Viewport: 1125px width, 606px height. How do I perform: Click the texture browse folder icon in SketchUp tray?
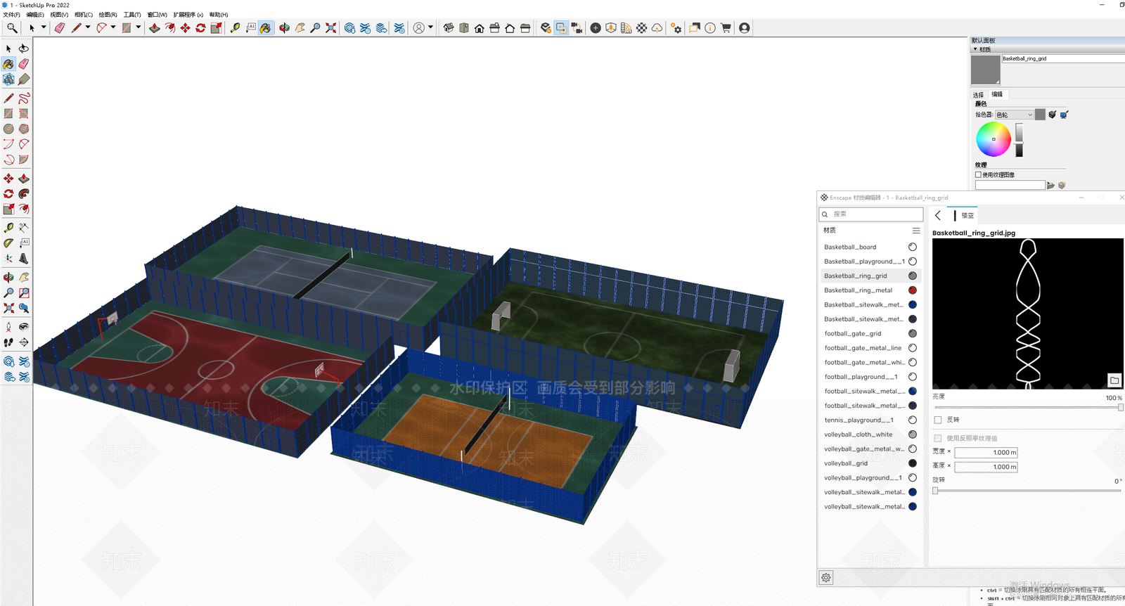[1050, 186]
